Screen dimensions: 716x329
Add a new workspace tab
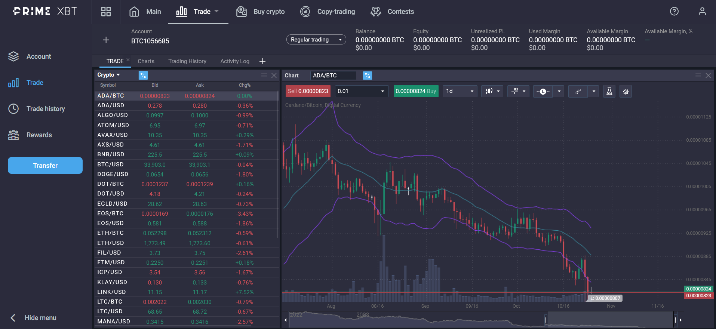pyautogui.click(x=262, y=61)
